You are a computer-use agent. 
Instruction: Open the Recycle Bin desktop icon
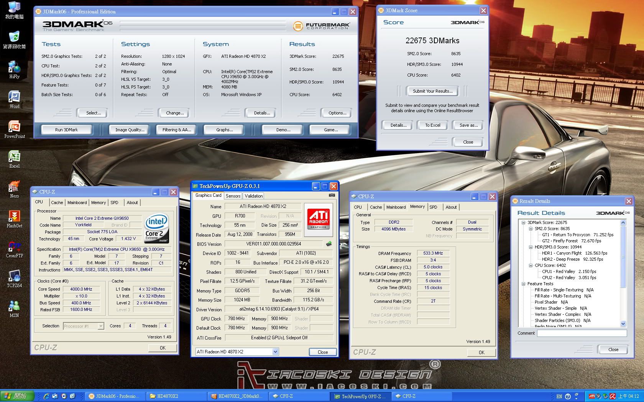[x=14, y=39]
